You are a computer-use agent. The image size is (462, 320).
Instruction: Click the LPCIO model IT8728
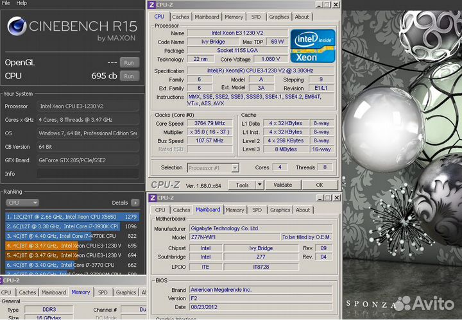(x=261, y=267)
